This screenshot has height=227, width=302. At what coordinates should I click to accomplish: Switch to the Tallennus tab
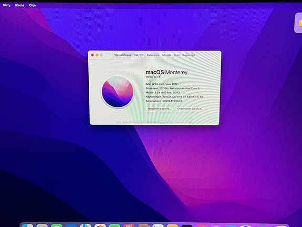(153, 55)
